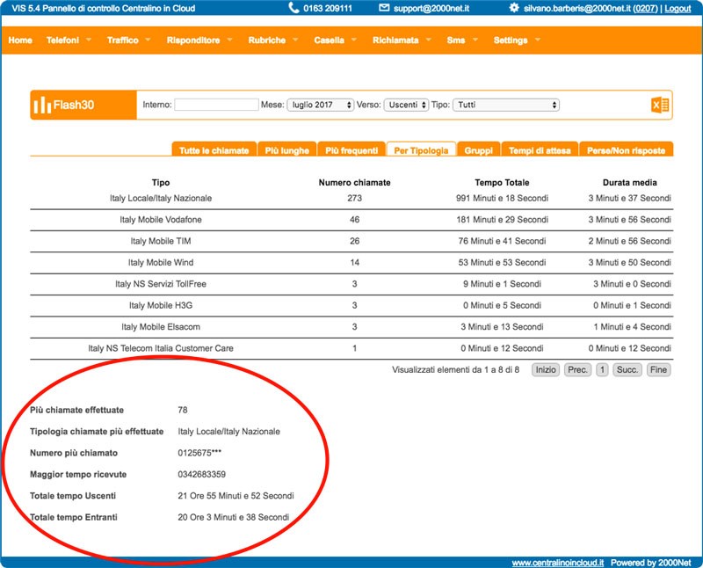This screenshot has width=703, height=568.
Task: Click the envelope icon beside support email
Action: click(x=384, y=8)
